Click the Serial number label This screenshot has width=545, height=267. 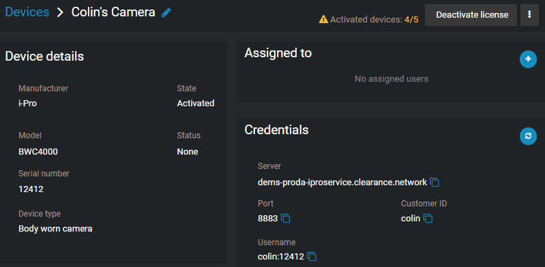pyautogui.click(x=44, y=173)
